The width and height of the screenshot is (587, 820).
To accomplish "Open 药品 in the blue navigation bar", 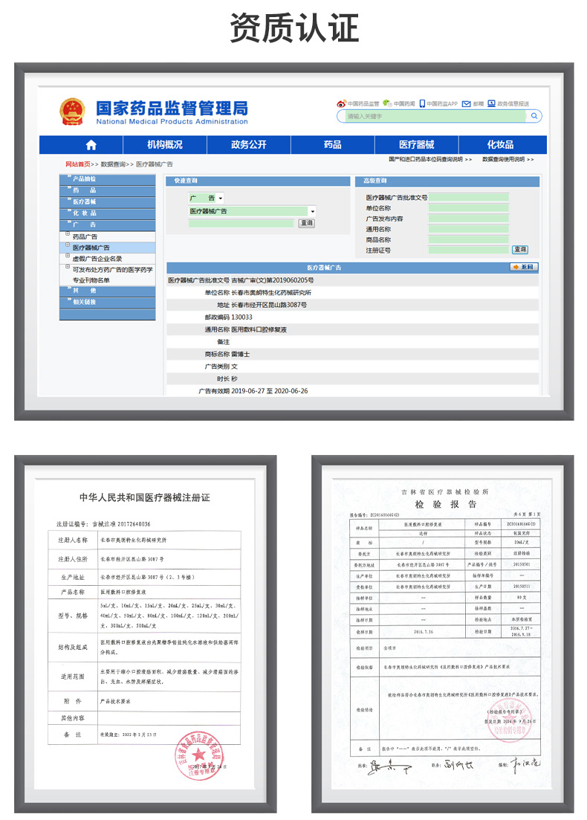I will [x=332, y=145].
